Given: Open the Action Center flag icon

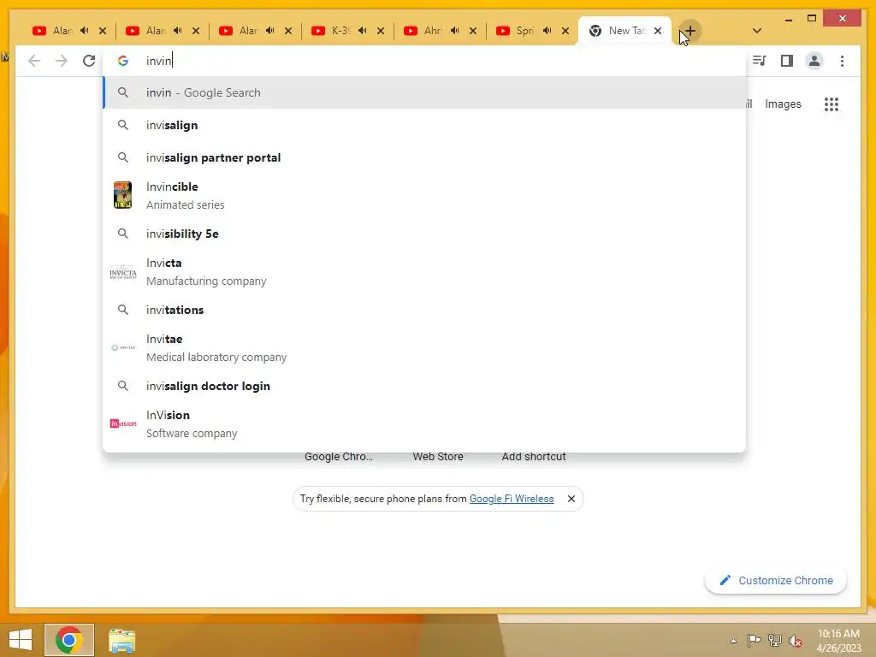Looking at the screenshot, I should coord(754,640).
